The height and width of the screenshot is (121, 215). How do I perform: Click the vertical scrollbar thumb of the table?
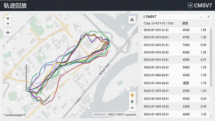(211, 58)
